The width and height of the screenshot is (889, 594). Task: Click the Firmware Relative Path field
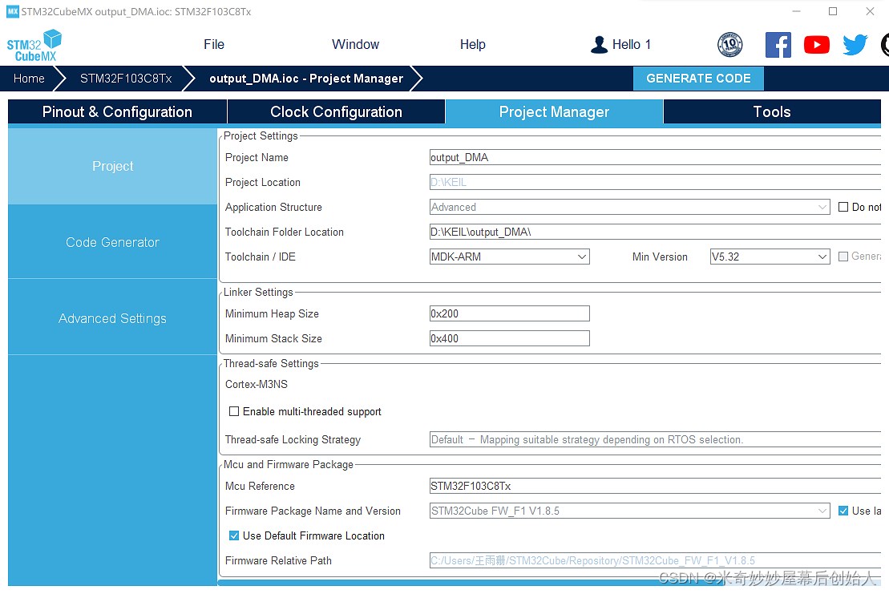[x=655, y=560]
